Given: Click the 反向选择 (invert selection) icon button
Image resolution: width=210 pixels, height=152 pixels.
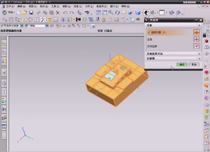Looking at the screenshot, I should click(x=197, y=46).
